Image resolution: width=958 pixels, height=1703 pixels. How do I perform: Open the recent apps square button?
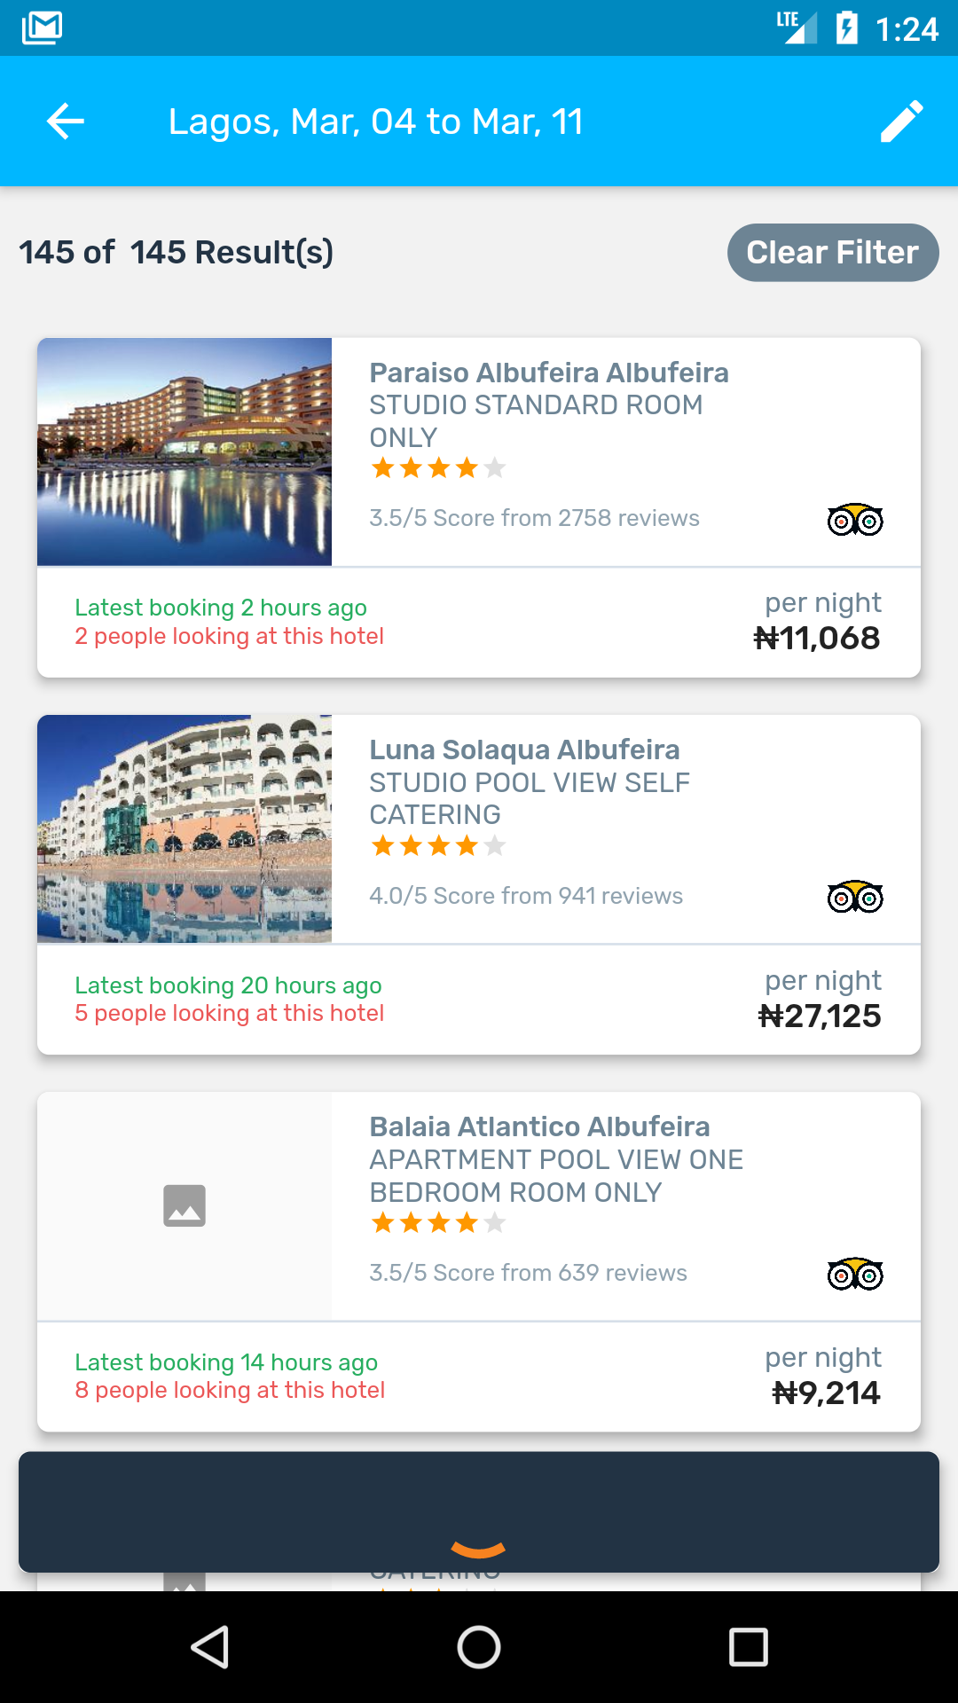tap(748, 1647)
